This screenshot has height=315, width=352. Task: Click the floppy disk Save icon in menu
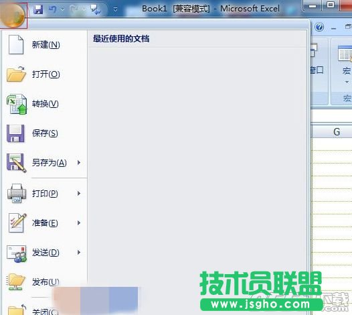pyautogui.click(x=15, y=133)
